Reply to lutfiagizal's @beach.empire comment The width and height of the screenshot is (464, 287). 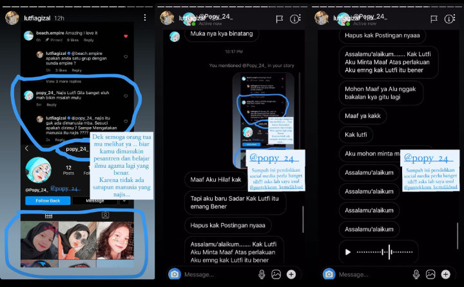pyautogui.click(x=77, y=70)
